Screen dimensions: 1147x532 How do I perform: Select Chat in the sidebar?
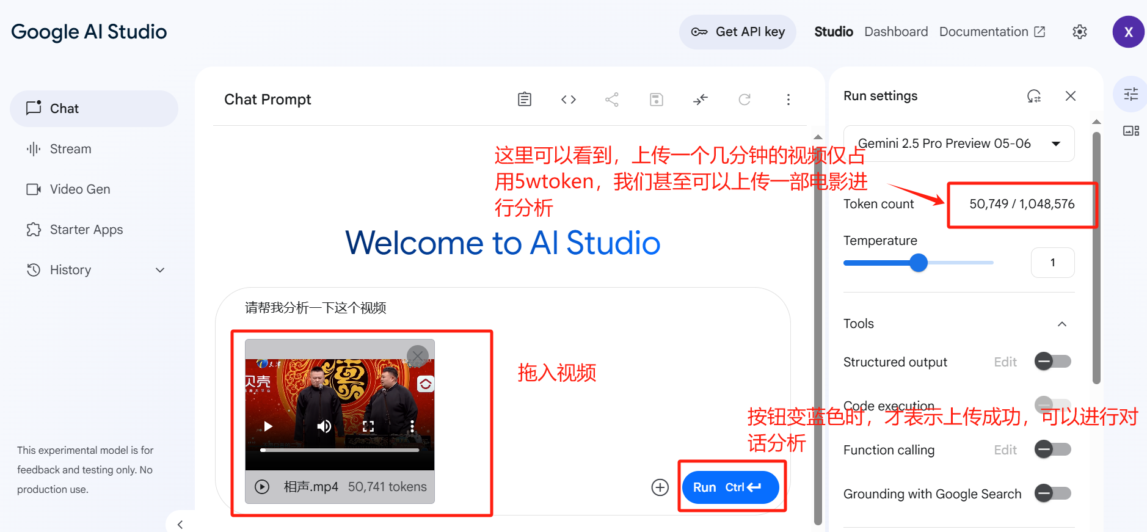pos(94,109)
